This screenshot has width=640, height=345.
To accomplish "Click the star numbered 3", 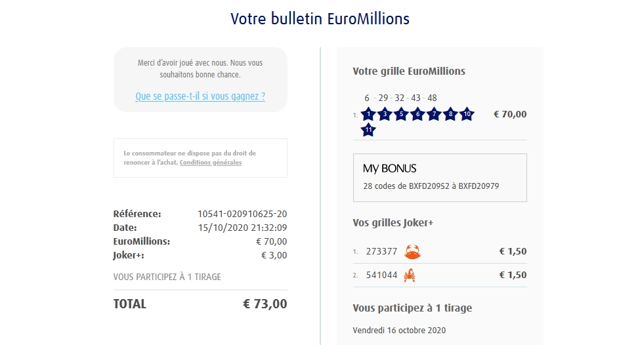I will [x=385, y=114].
